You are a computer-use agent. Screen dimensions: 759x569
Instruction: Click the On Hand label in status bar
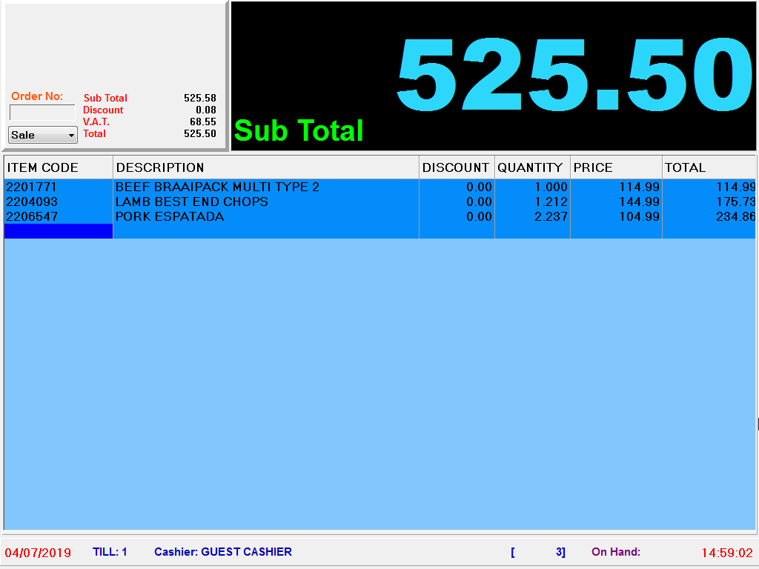click(x=615, y=552)
